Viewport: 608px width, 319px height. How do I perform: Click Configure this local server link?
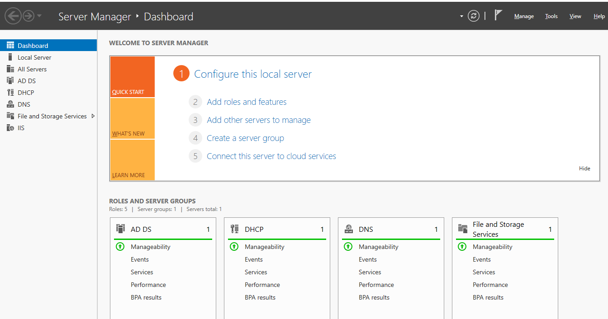pyautogui.click(x=253, y=74)
